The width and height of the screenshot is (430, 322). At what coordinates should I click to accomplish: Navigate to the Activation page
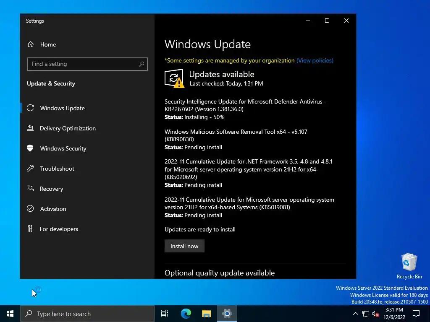tap(87, 209)
